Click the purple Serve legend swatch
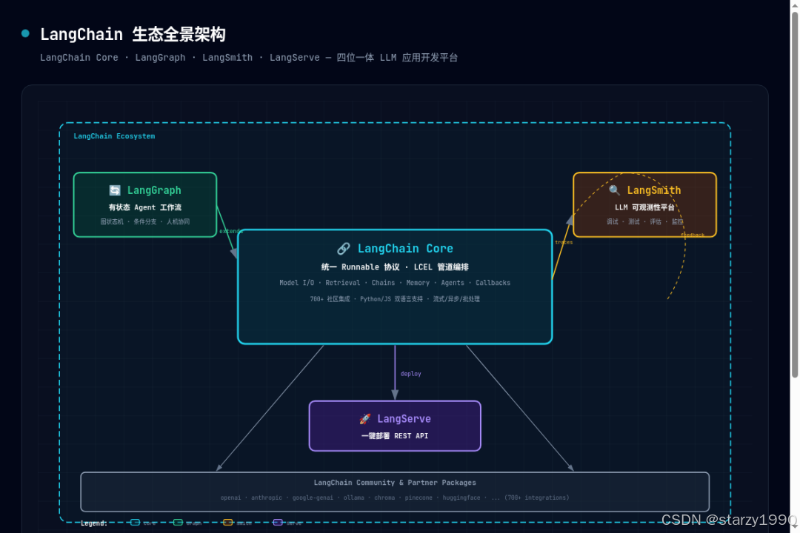800x533 pixels. pyautogui.click(x=278, y=523)
